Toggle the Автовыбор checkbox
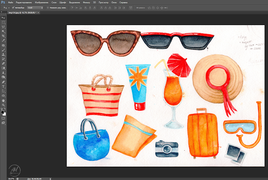 (13, 8)
